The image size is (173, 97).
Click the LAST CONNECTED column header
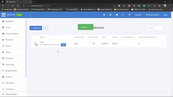click(x=128, y=37)
